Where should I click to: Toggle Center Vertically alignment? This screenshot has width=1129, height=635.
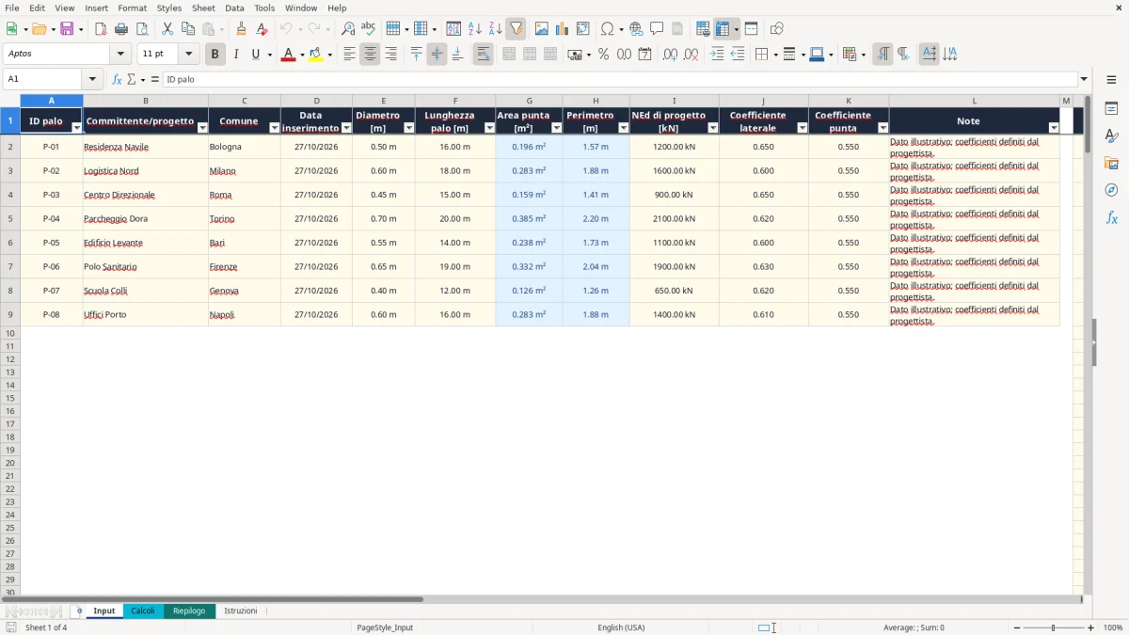click(437, 55)
